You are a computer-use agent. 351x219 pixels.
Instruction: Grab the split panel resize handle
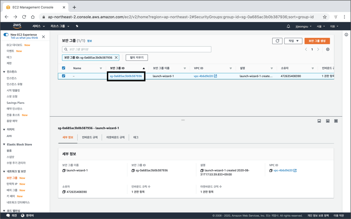click(x=183, y=120)
